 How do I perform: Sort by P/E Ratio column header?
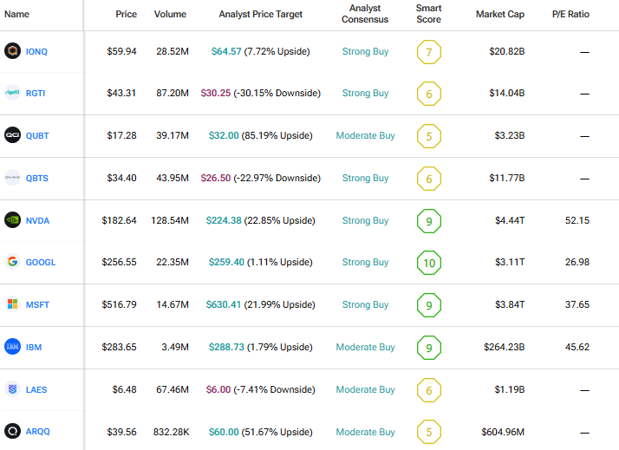pyautogui.click(x=570, y=15)
